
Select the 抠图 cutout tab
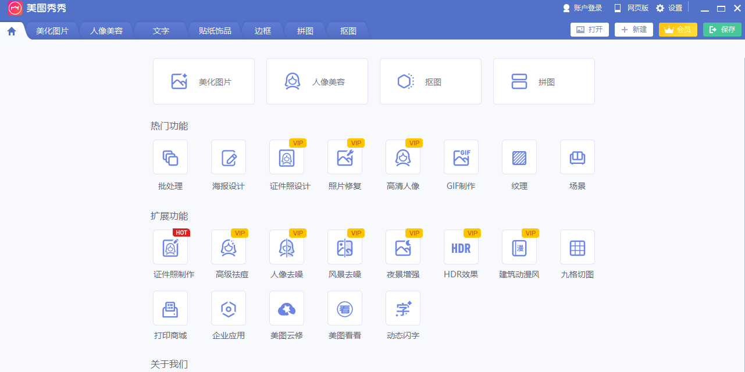(348, 31)
